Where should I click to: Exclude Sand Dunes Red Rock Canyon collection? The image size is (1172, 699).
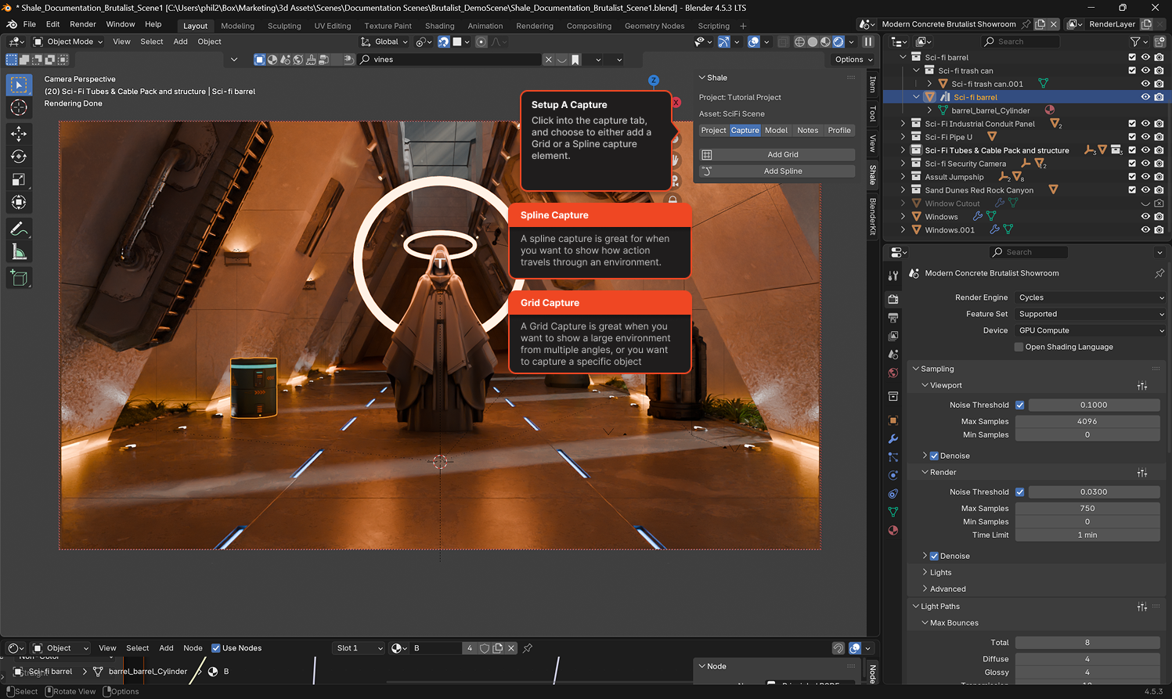1132,190
